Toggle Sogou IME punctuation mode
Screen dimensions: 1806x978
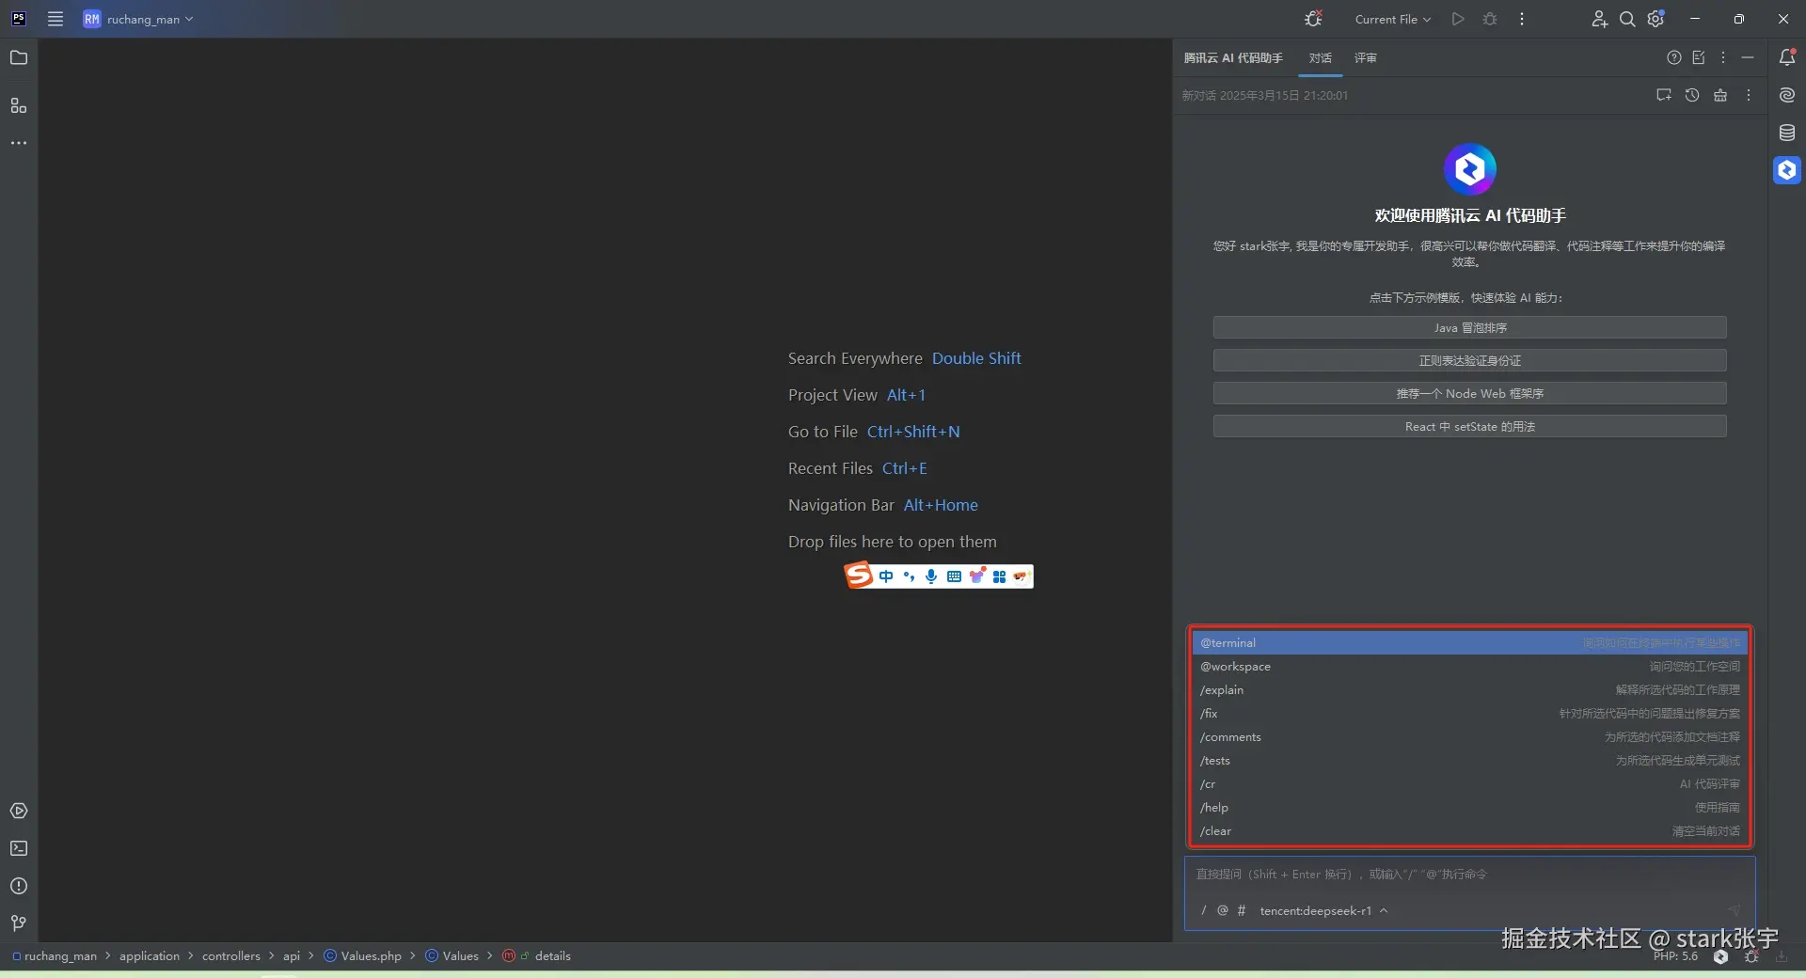click(x=909, y=576)
